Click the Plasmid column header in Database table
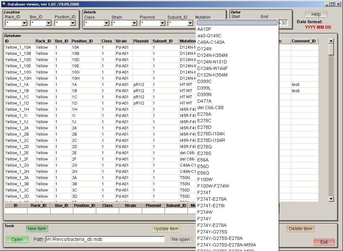 [x=142, y=41]
